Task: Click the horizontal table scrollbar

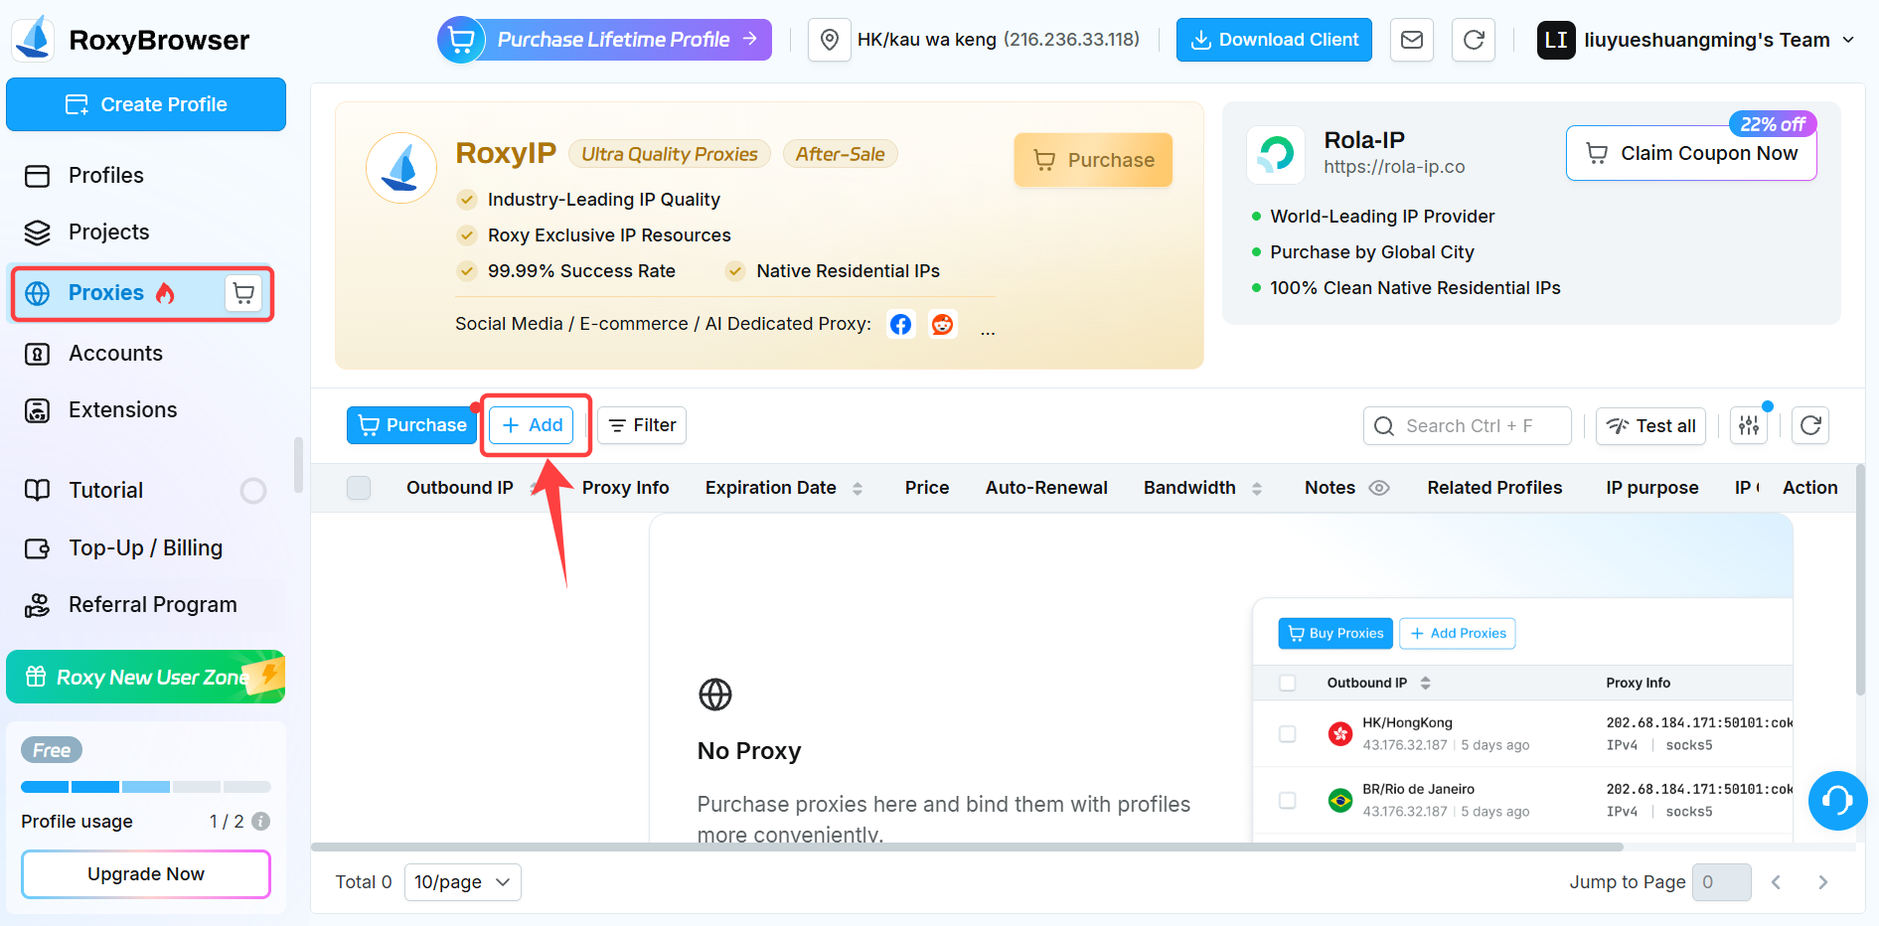Action: pos(967,848)
